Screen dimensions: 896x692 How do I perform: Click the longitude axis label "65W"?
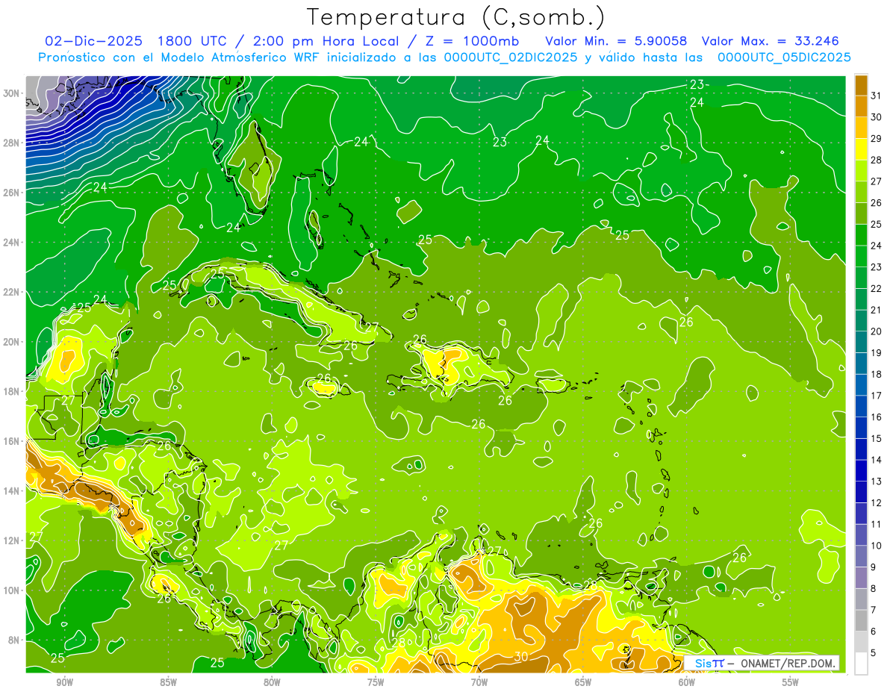(583, 682)
